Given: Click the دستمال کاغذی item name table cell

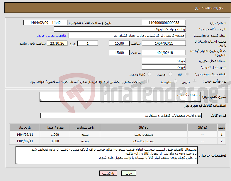Looking at the screenshot, I should point(144,141).
